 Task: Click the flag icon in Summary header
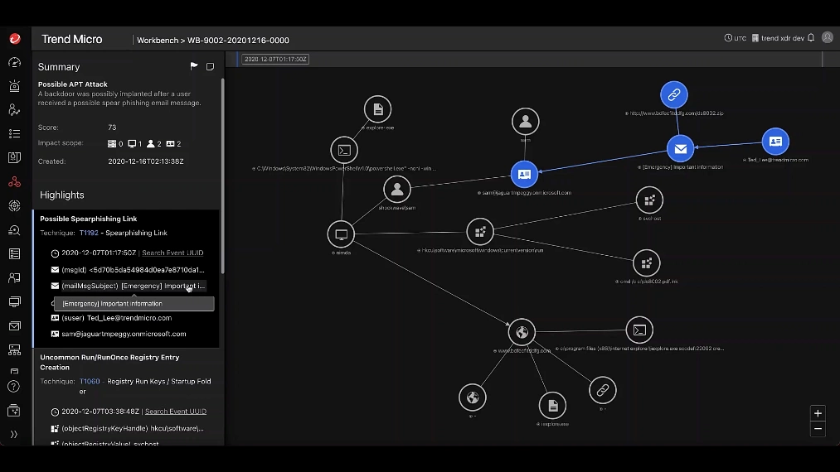point(194,65)
